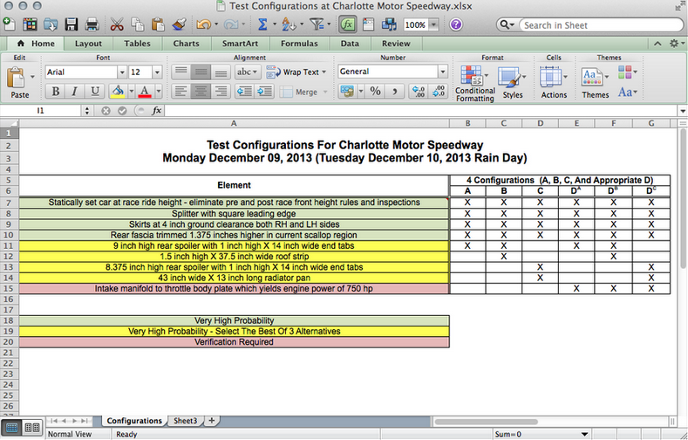Toggle center text horizontally
Image resolution: width=688 pixels, height=440 pixels.
point(201,92)
